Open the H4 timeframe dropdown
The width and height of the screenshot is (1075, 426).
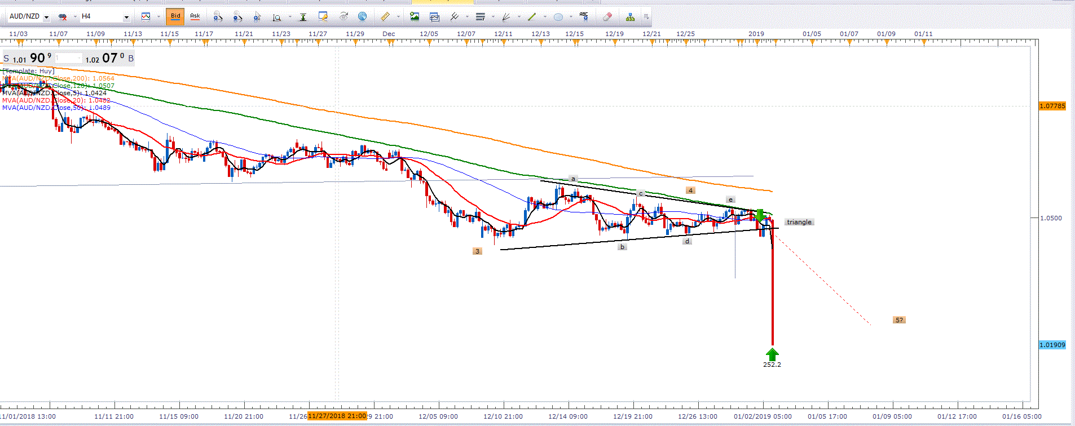pos(126,17)
